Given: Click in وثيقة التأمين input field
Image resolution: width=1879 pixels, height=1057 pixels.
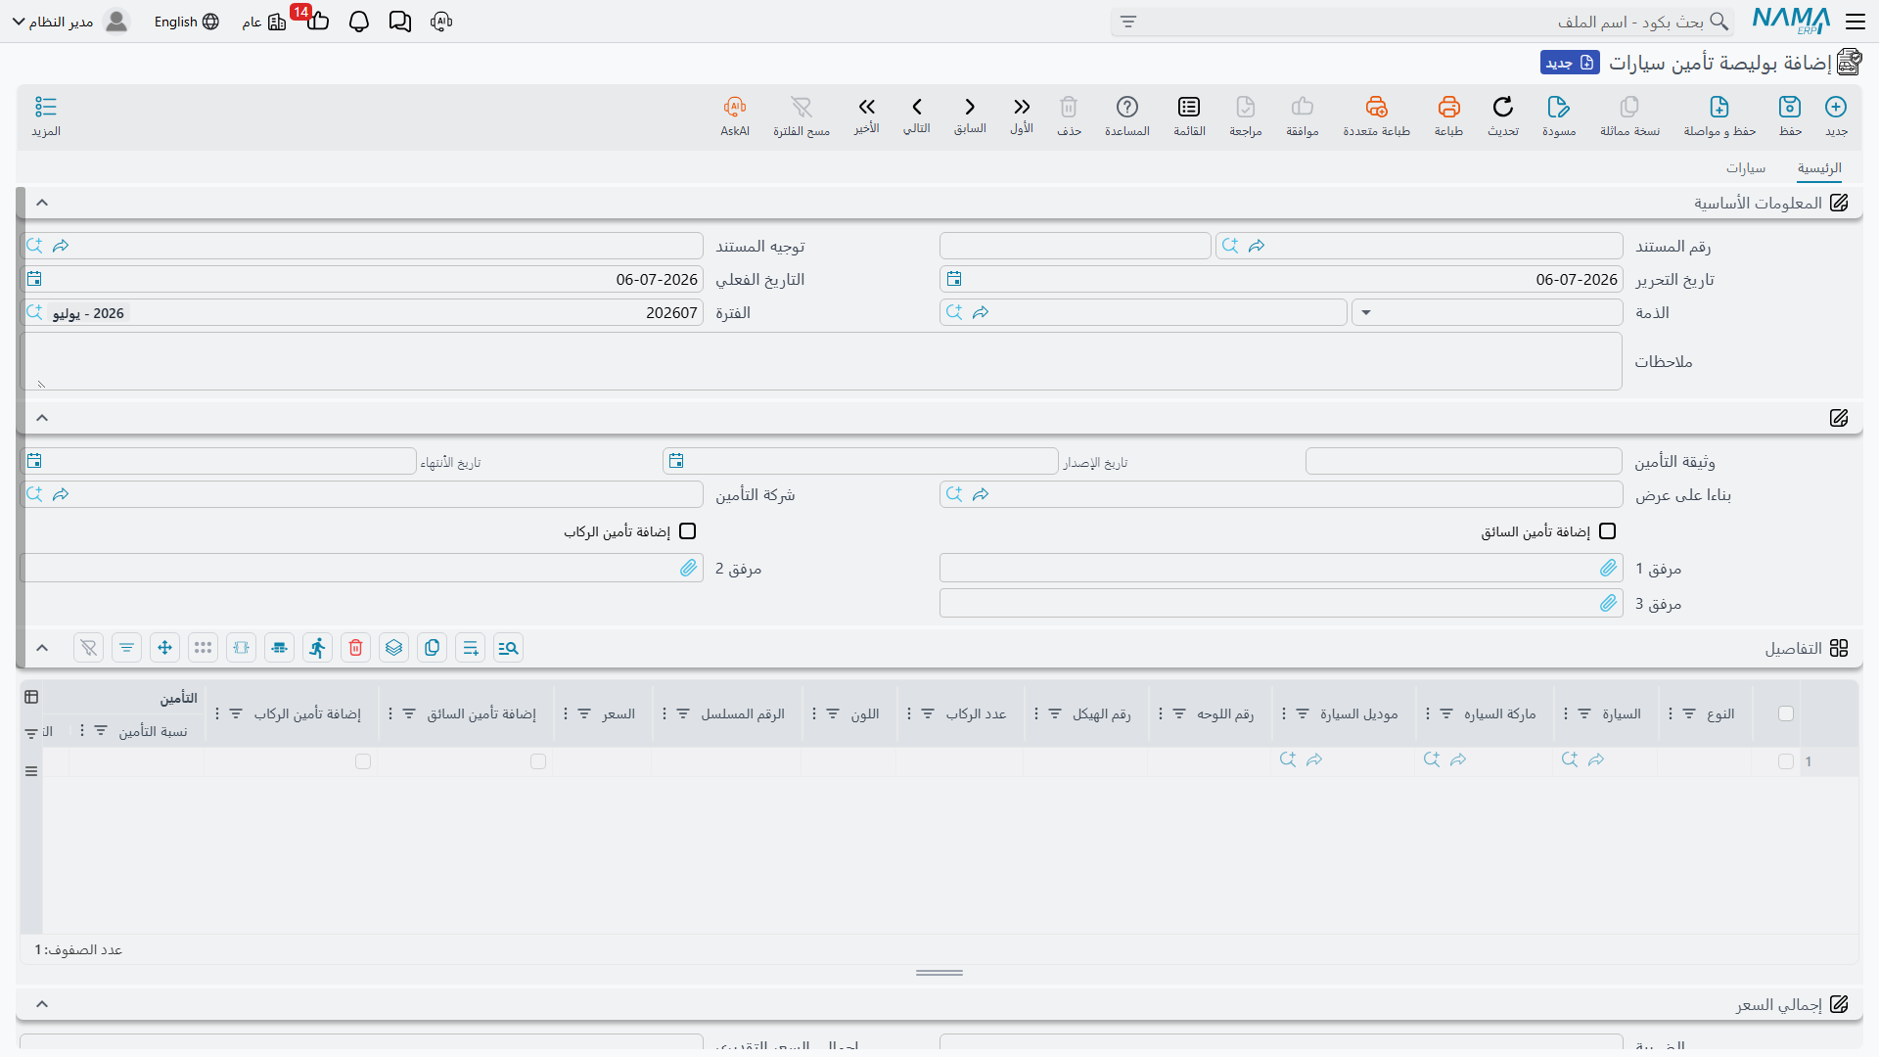Looking at the screenshot, I should tap(1464, 461).
